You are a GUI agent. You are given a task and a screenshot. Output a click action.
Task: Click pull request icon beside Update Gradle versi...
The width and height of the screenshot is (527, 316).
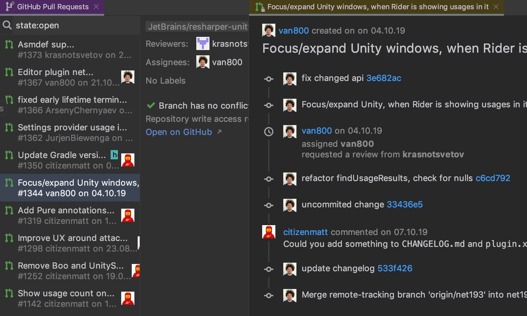pos(9,155)
